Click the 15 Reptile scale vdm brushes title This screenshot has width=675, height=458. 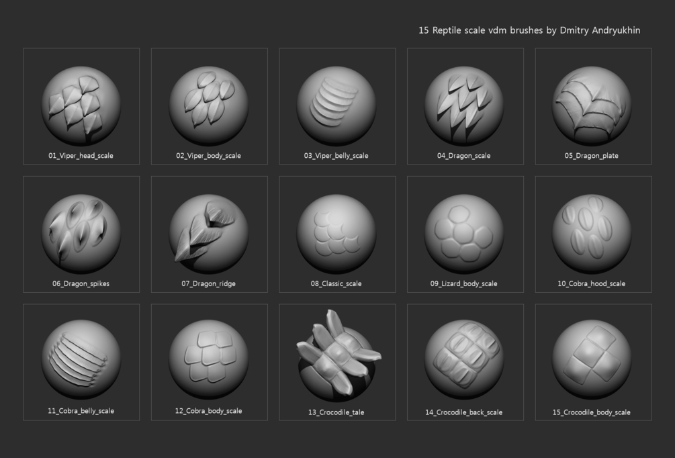(x=529, y=30)
